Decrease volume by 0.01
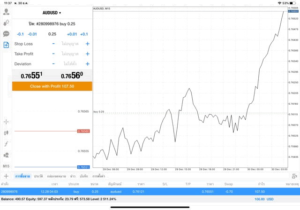 coord(32,34)
